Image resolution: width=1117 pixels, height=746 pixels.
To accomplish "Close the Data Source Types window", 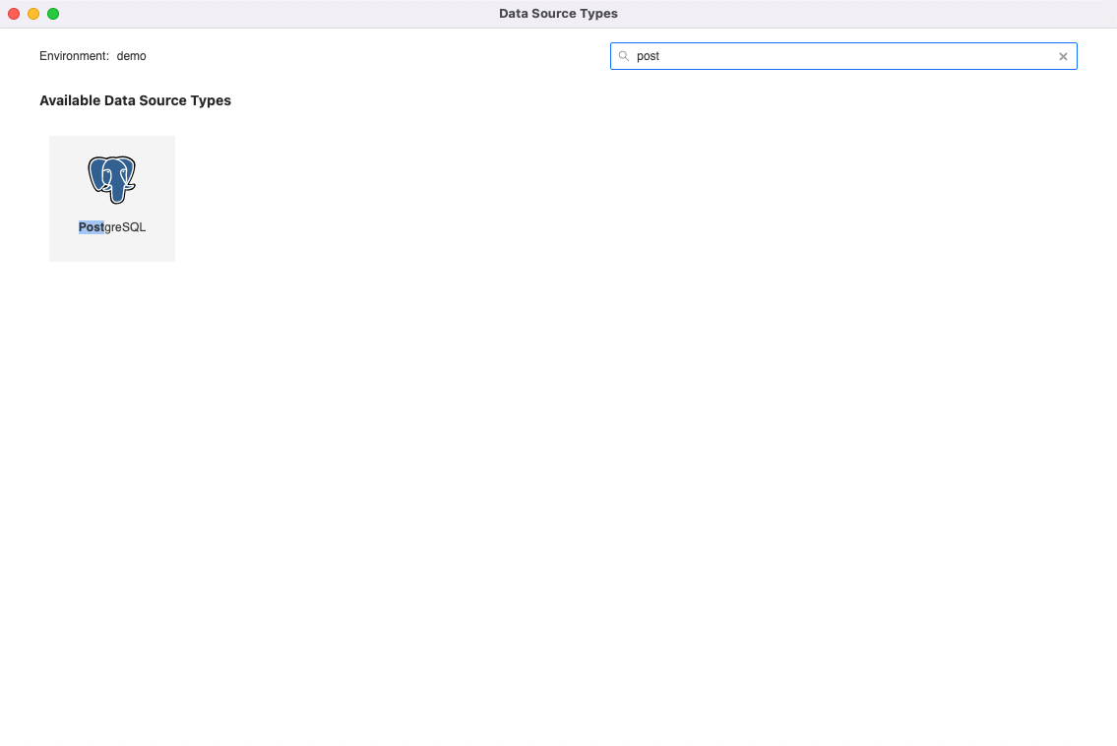I will pyautogui.click(x=14, y=14).
